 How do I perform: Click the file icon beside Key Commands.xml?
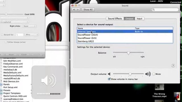(x=1, y=67)
